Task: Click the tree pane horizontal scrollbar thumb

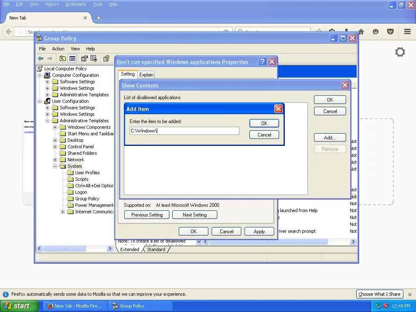Action: point(65,248)
